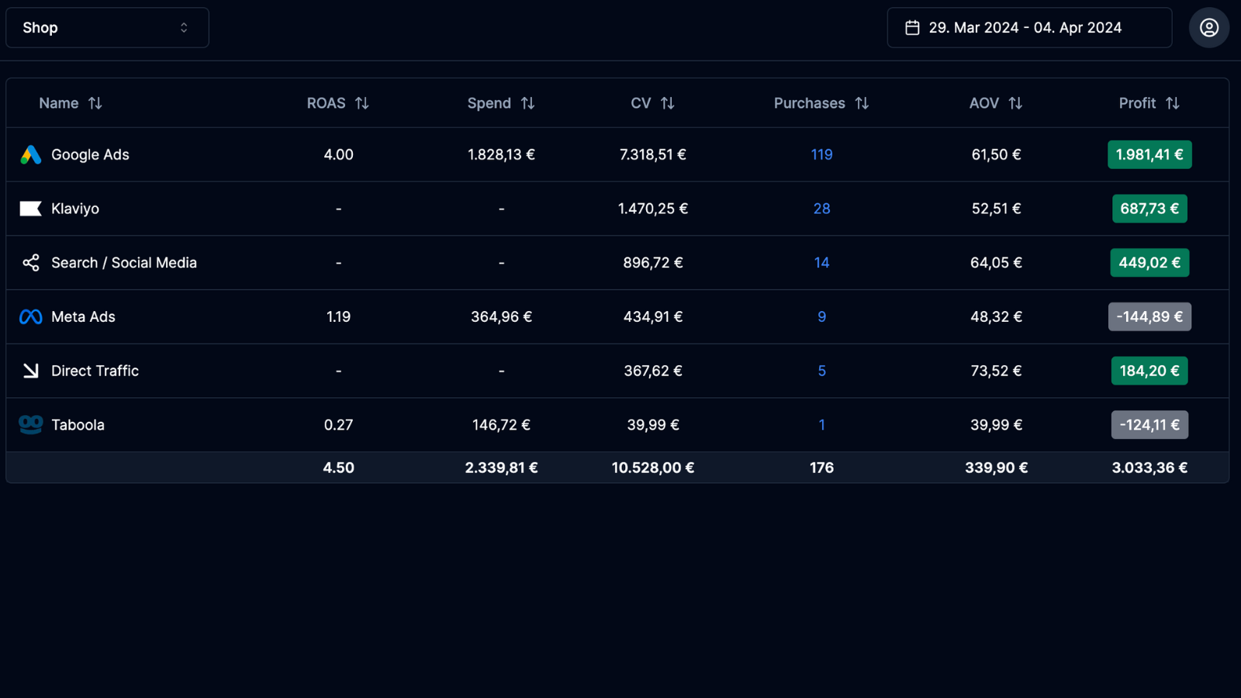Image resolution: width=1241 pixels, height=698 pixels.
Task: Open Taboola purchases count 1
Action: tap(821, 424)
